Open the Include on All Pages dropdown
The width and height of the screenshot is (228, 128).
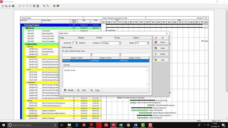click(120, 43)
